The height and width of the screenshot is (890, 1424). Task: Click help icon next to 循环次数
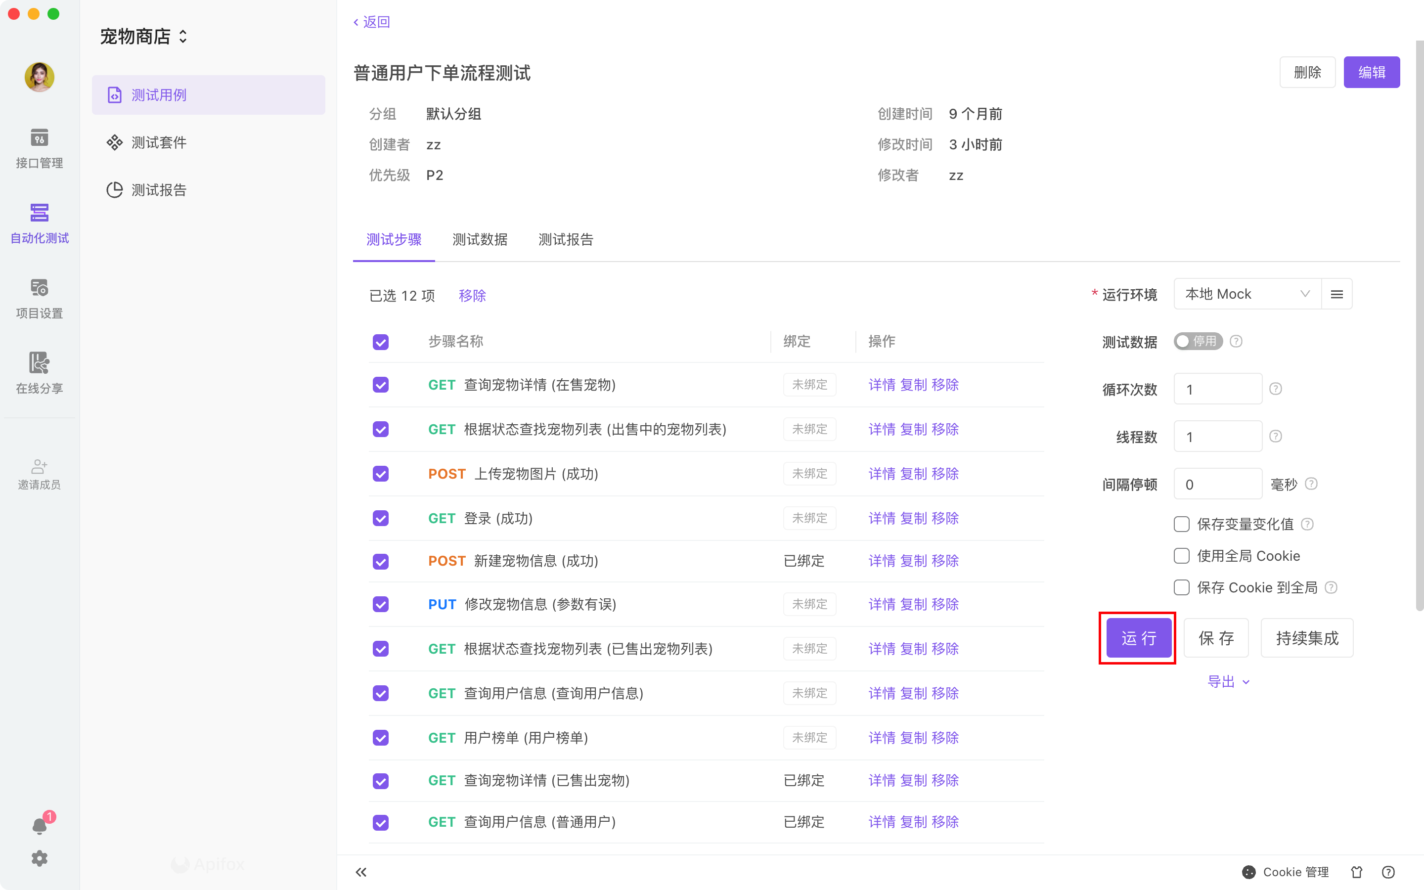tap(1275, 389)
